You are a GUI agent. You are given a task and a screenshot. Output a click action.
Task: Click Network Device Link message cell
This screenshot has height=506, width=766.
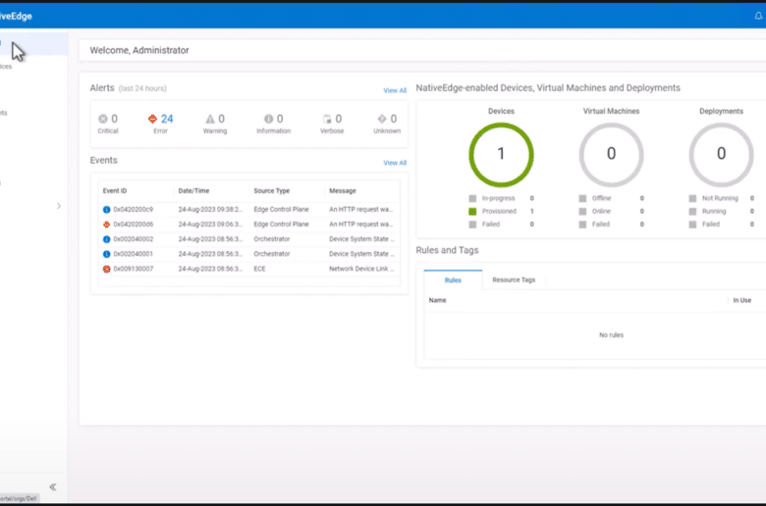pos(361,269)
